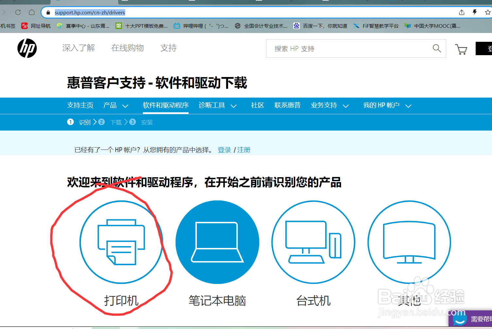Click step 3 安装 in progress bar
Screen dimensions: 492x329
click(141, 122)
